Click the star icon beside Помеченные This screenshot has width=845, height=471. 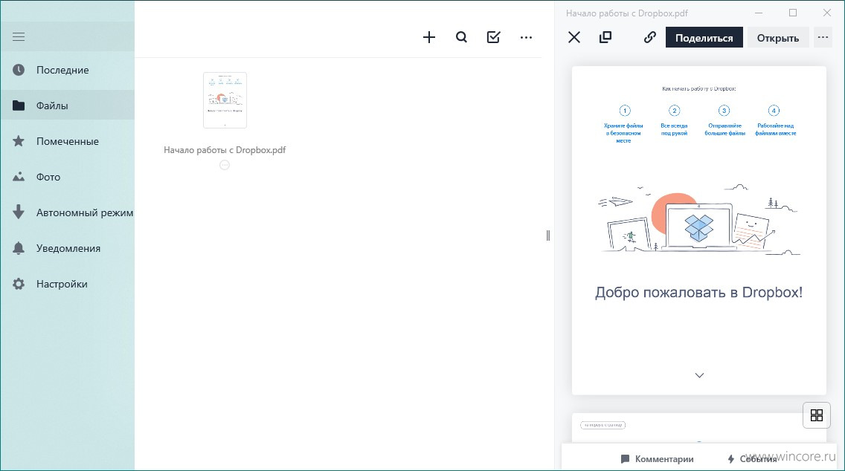pyautogui.click(x=19, y=141)
